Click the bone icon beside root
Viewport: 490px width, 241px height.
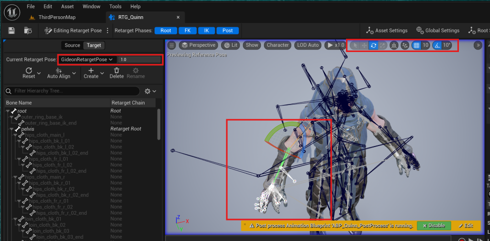point(13,111)
